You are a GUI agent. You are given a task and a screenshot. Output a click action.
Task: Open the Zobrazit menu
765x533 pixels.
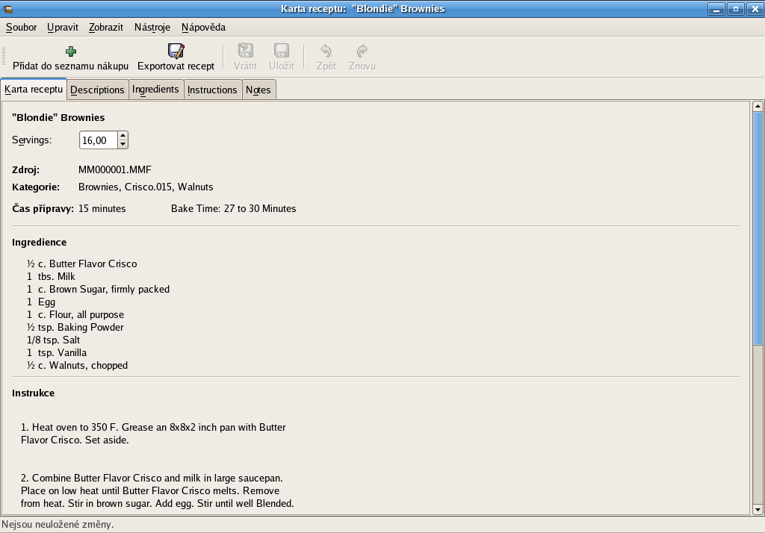[106, 28]
